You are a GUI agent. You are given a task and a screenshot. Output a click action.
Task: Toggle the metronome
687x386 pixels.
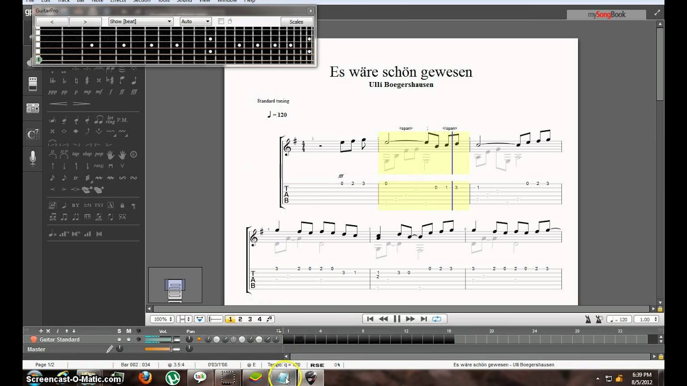[x=588, y=319]
